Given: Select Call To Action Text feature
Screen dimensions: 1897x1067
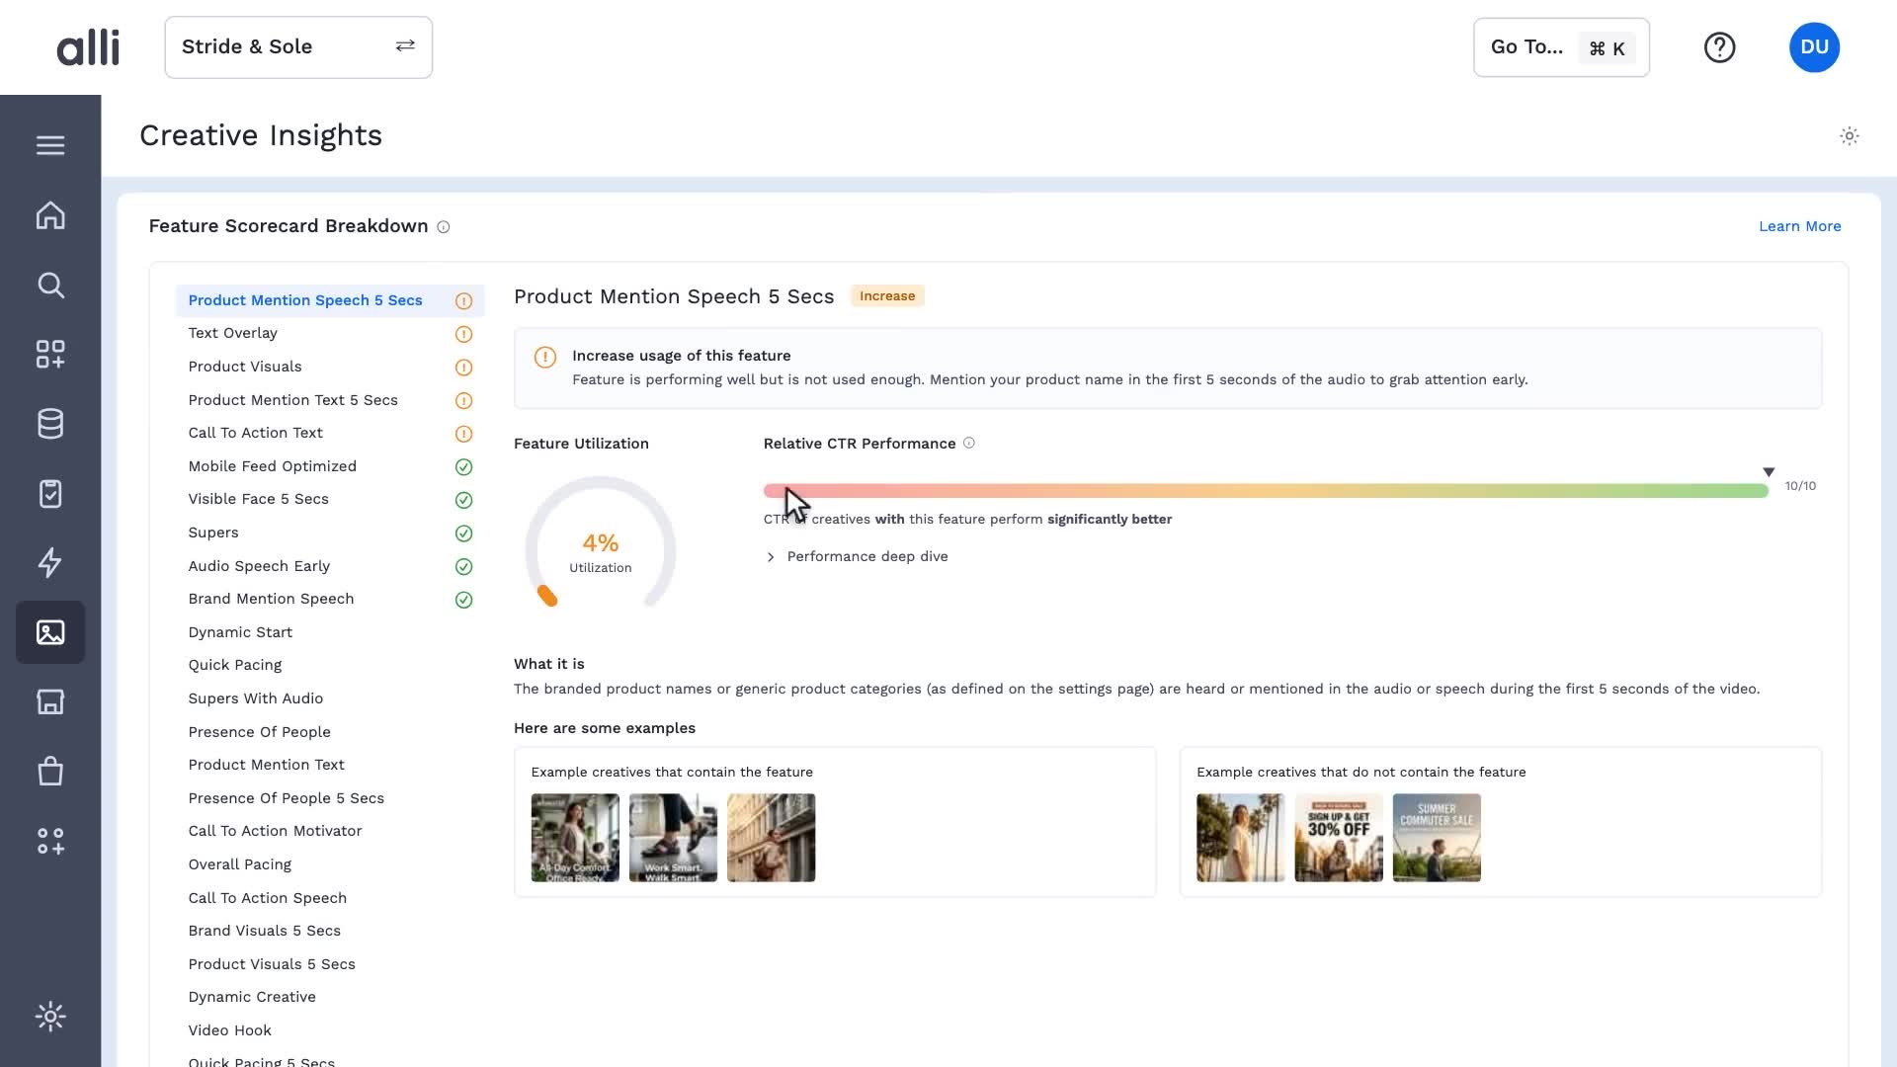Looking at the screenshot, I should point(256,433).
